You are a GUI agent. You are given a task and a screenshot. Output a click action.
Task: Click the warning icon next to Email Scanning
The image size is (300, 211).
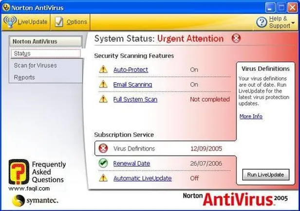pyautogui.click(x=103, y=84)
